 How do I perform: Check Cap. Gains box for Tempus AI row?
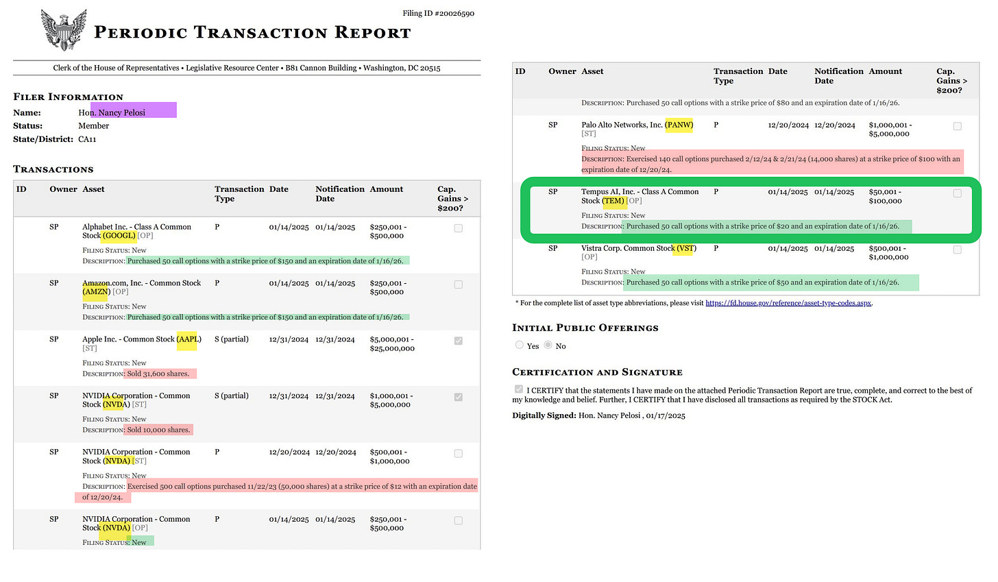tap(958, 193)
